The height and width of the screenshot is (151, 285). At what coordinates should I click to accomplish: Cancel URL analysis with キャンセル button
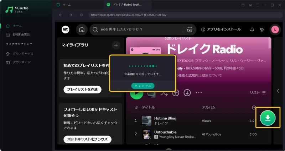[143, 86]
